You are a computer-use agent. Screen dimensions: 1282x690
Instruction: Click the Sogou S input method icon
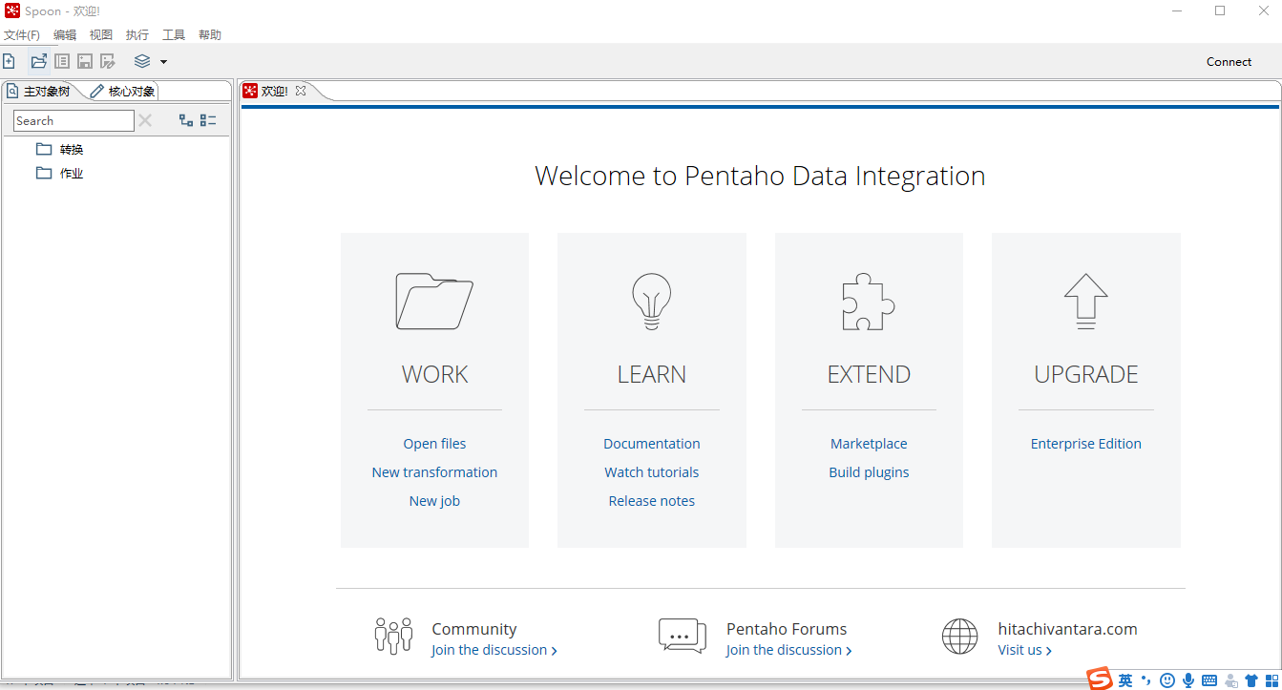(x=1100, y=679)
